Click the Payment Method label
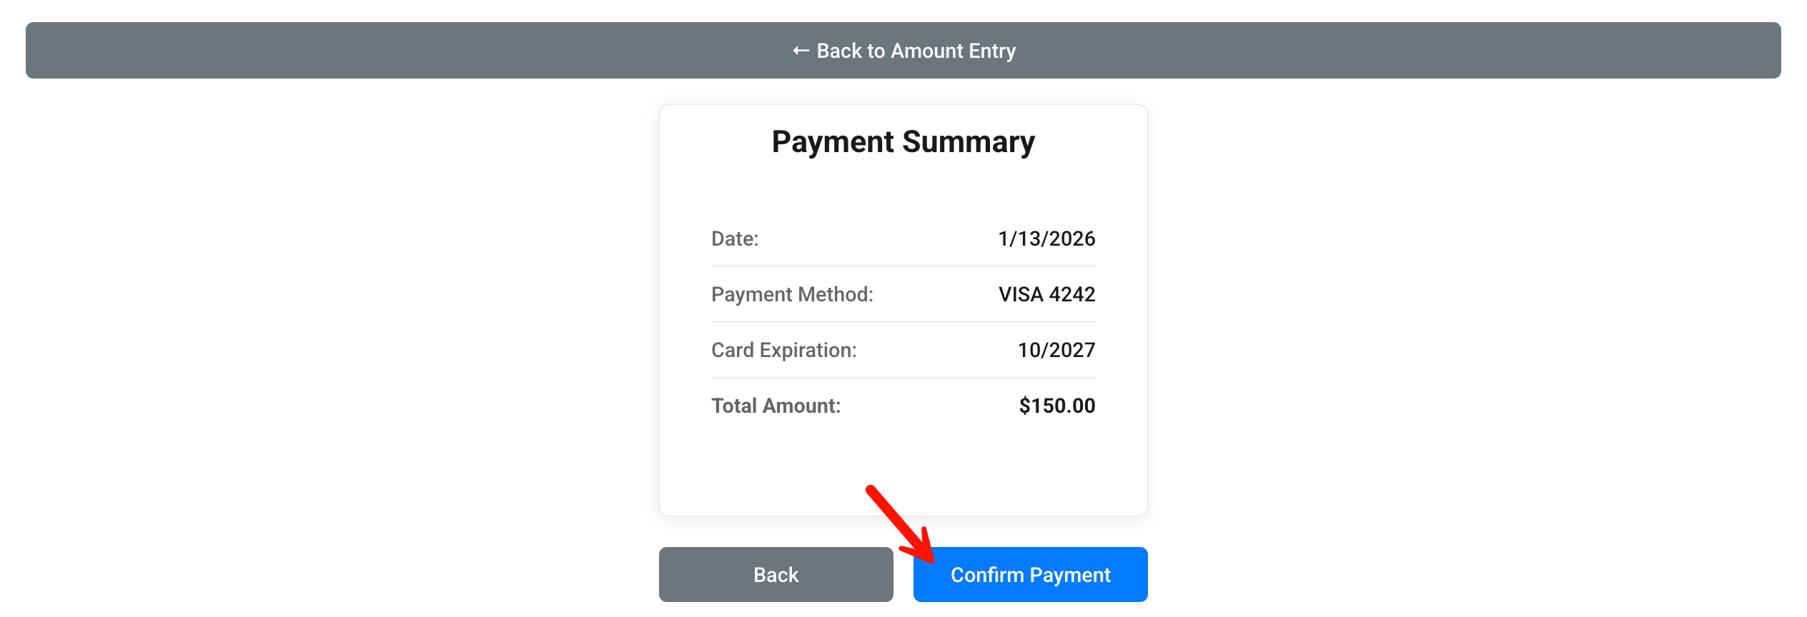 [x=792, y=294]
